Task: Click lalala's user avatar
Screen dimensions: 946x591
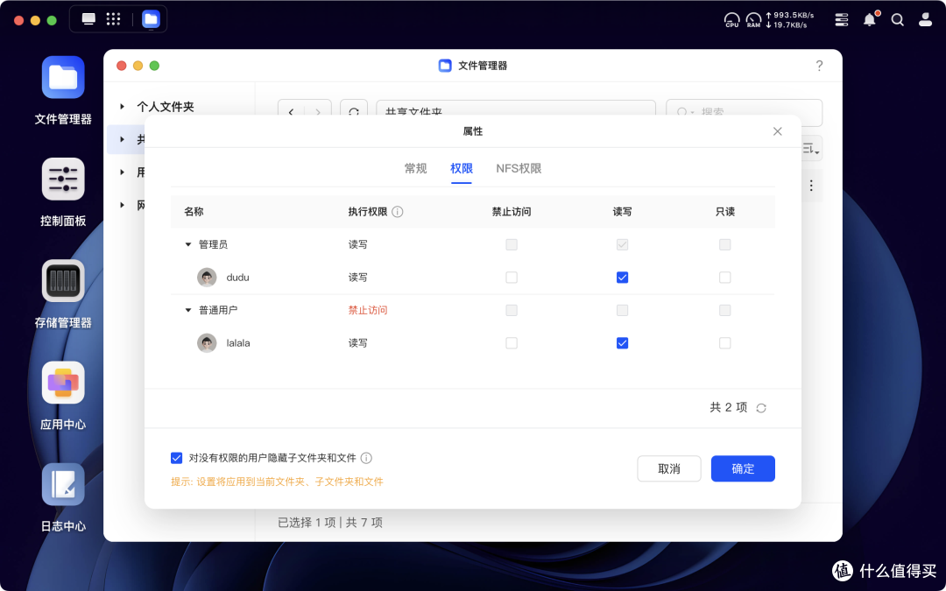Action: click(x=207, y=343)
